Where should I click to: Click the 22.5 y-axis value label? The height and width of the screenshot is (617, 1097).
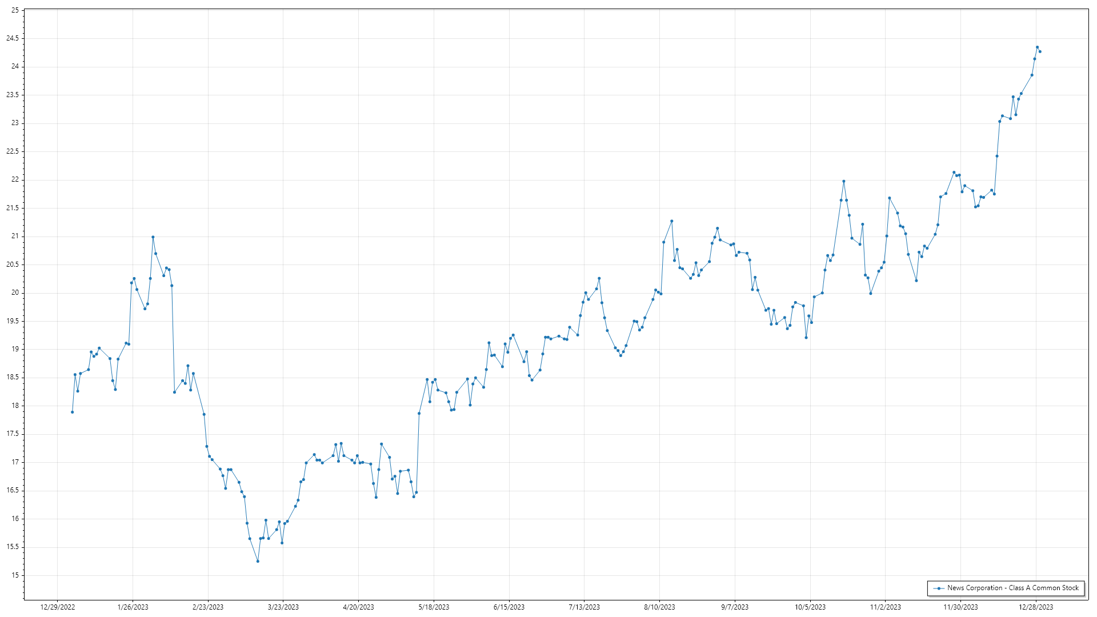(x=13, y=151)
